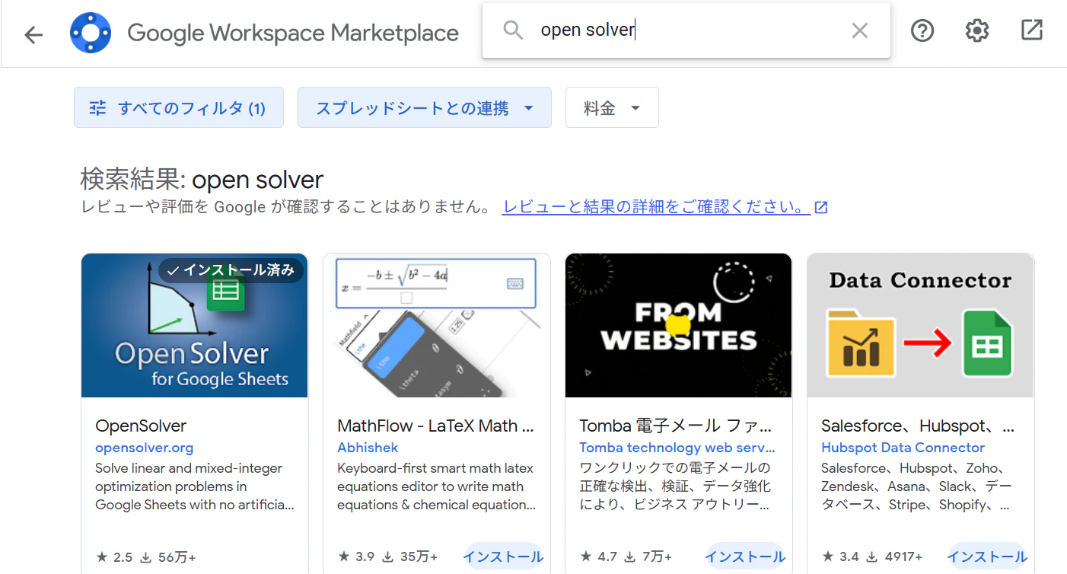Click the 56万+ download count
The width and height of the screenshot is (1067, 574).
[168, 557]
